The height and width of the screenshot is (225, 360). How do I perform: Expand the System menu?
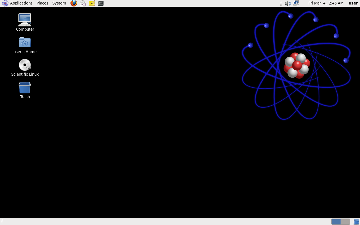coord(59,3)
